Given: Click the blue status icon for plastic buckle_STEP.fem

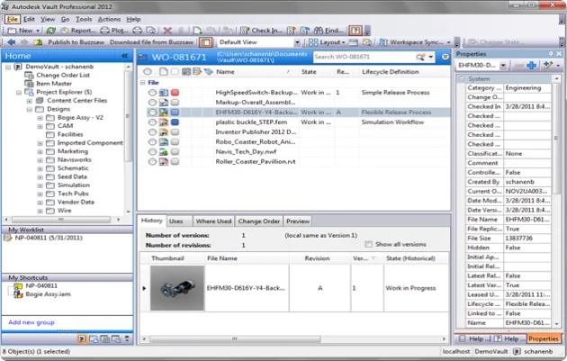Looking at the screenshot, I should [x=175, y=122].
